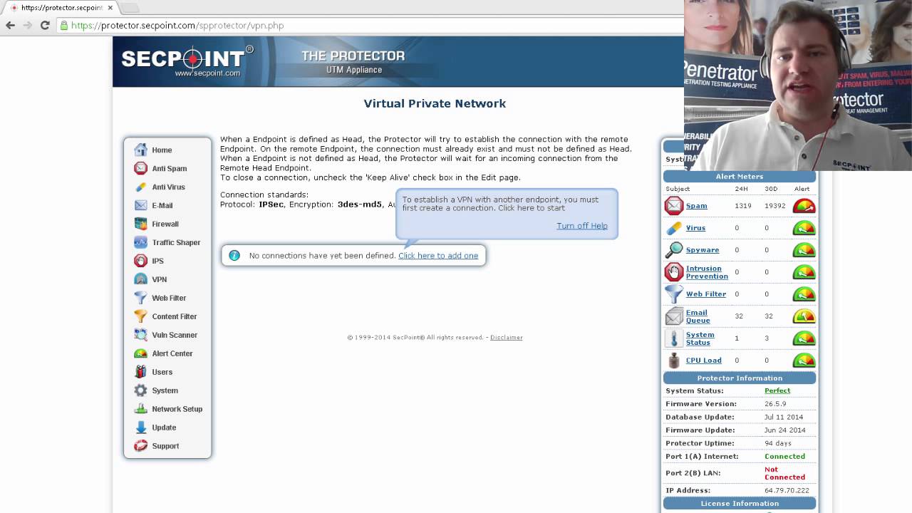The height and width of the screenshot is (513, 912).
Task: Click the Vuln Scanner icon
Action: (x=140, y=335)
